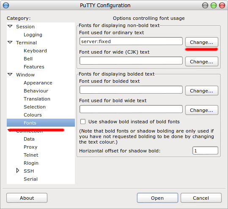Click the Cancel button
Viewport: 228px width, 209px height.
tap(201, 198)
